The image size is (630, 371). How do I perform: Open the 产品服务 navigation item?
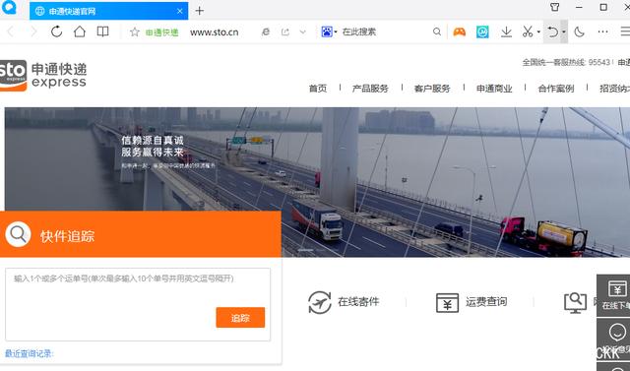[x=370, y=89]
